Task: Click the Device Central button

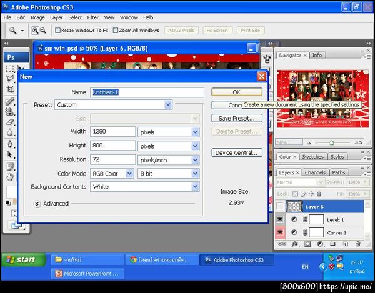Action: pyautogui.click(x=236, y=152)
